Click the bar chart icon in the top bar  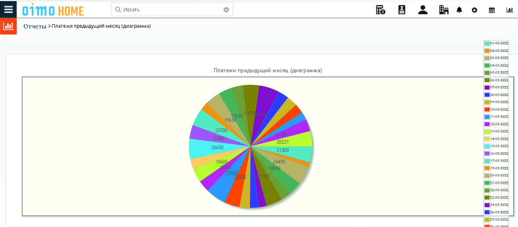tap(509, 10)
